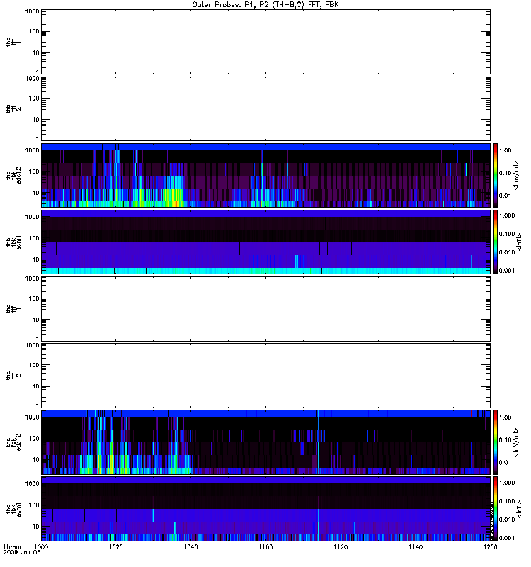
Task: Click the 1000 time axis tick label
Action: click(42, 548)
